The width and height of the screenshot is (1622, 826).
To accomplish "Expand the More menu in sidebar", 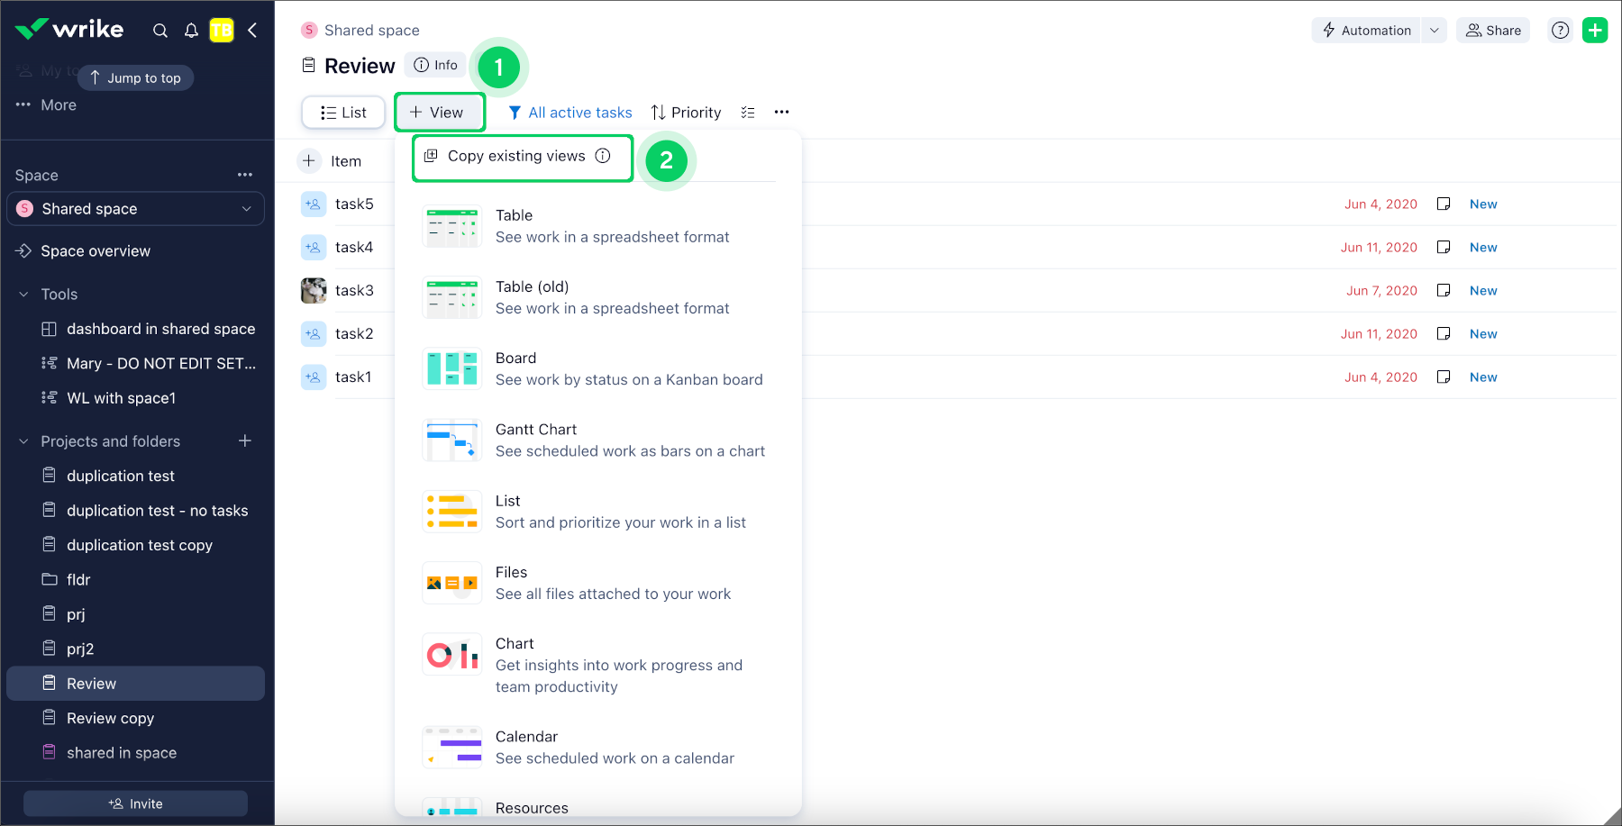I will (46, 105).
